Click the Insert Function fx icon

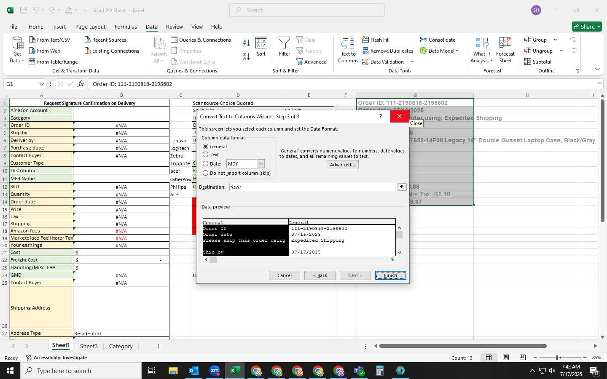[x=81, y=84]
